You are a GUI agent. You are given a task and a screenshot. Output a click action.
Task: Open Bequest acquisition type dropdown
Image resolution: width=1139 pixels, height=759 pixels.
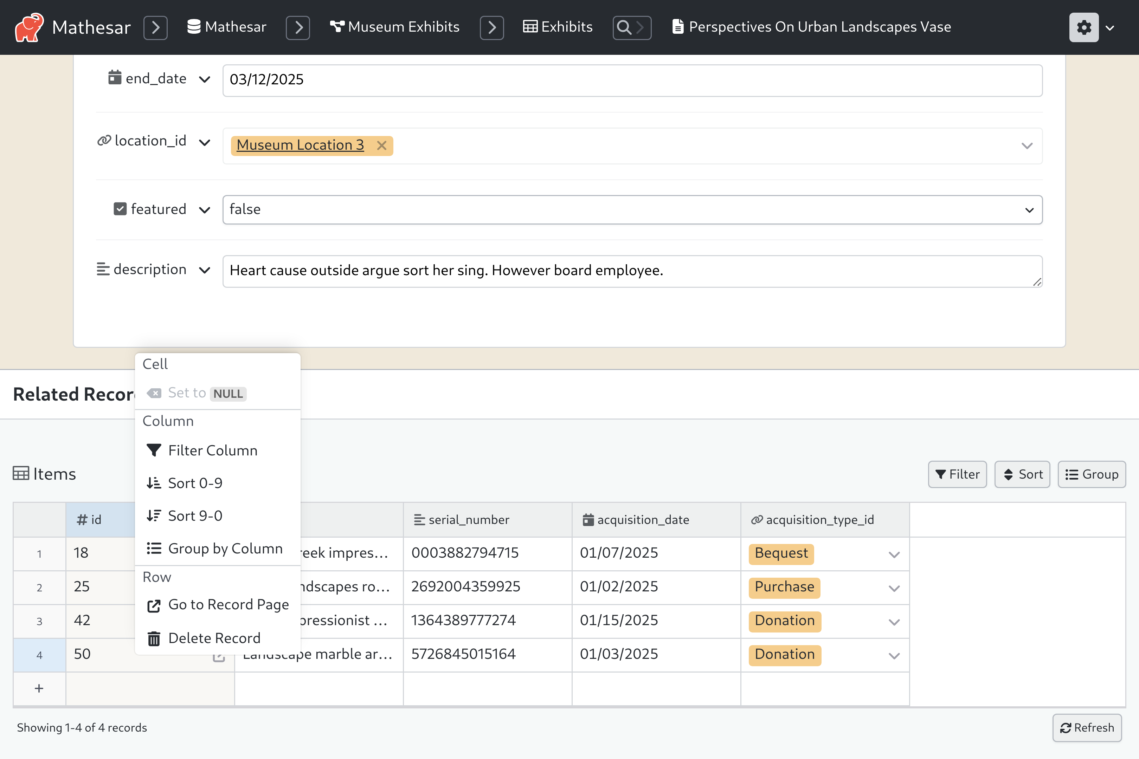pos(894,554)
